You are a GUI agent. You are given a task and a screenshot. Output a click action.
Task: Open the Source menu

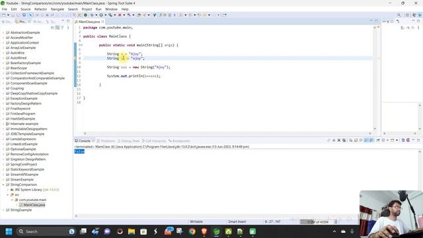tap(26, 9)
